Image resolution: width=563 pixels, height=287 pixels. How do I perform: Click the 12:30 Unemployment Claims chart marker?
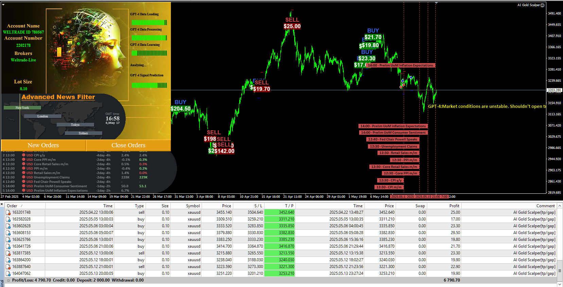[x=393, y=146]
